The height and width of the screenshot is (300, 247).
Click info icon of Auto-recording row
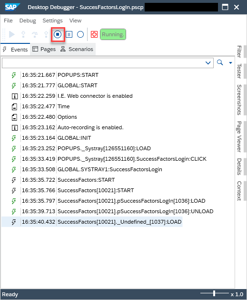pyautogui.click(x=14, y=128)
